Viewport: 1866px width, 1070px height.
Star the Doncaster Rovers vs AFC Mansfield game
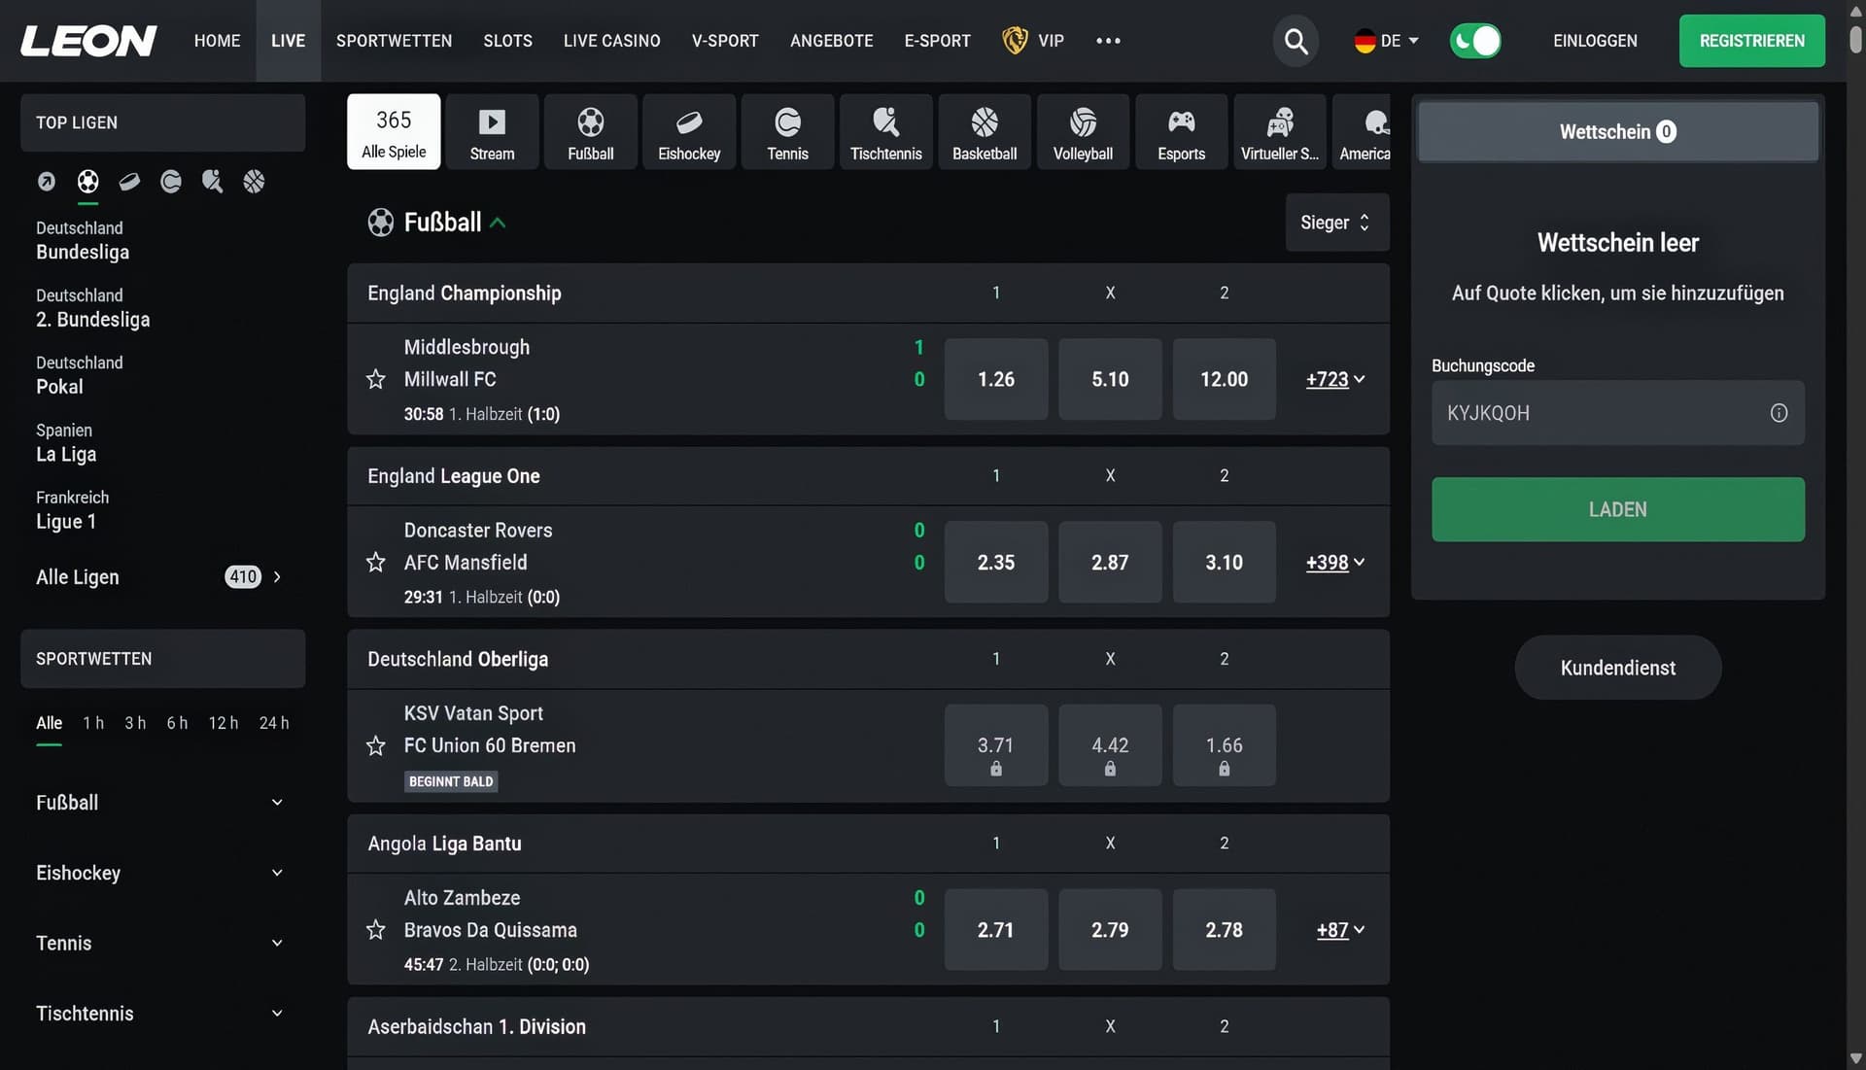click(x=375, y=562)
